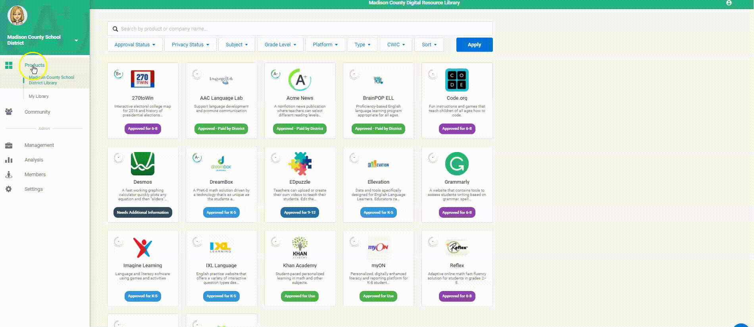
Task: Click the IXL Learning logo
Action: [x=220, y=247]
